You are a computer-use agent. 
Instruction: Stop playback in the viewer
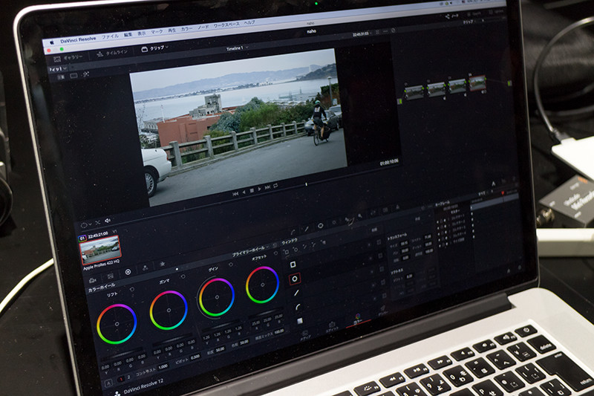(x=252, y=191)
